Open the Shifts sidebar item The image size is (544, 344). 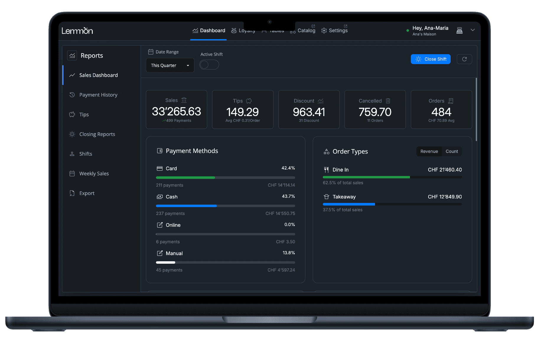pos(101,154)
